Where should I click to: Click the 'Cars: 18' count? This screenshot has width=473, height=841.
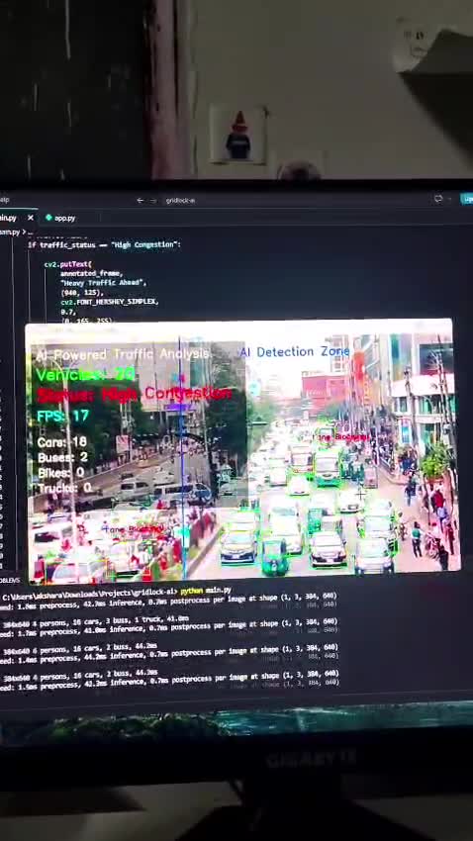(x=61, y=442)
